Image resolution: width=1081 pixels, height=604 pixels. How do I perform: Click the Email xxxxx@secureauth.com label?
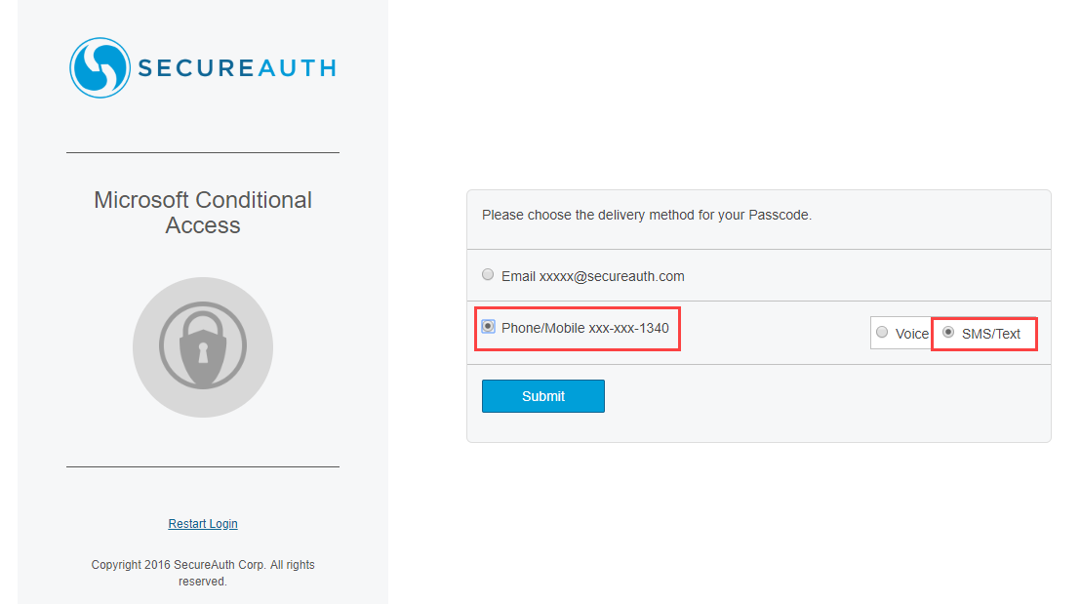[593, 276]
